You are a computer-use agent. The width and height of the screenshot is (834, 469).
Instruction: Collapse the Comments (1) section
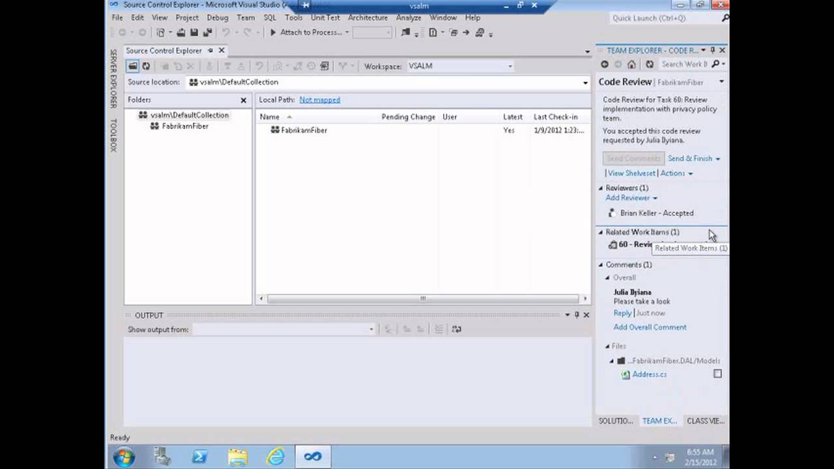tap(601, 265)
